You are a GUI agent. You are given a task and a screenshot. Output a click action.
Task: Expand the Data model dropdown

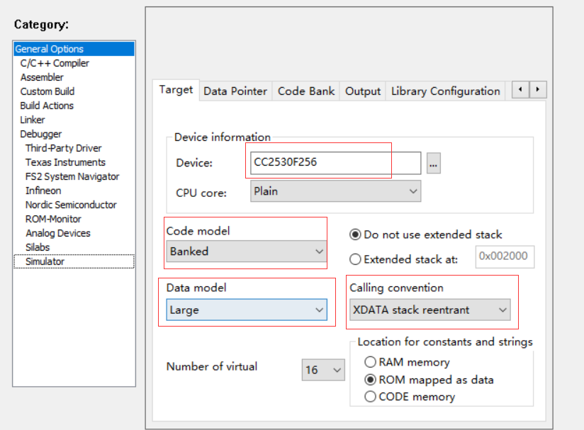(x=246, y=310)
